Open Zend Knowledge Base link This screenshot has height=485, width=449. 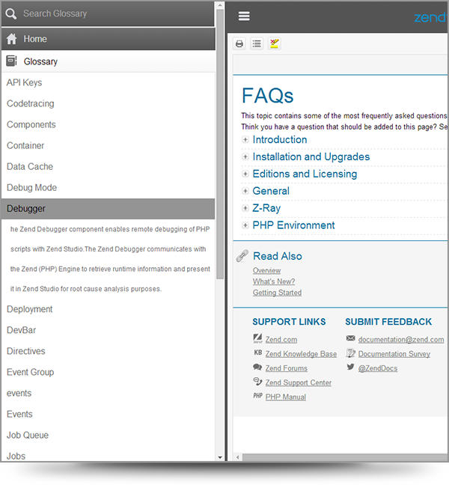tap(301, 354)
